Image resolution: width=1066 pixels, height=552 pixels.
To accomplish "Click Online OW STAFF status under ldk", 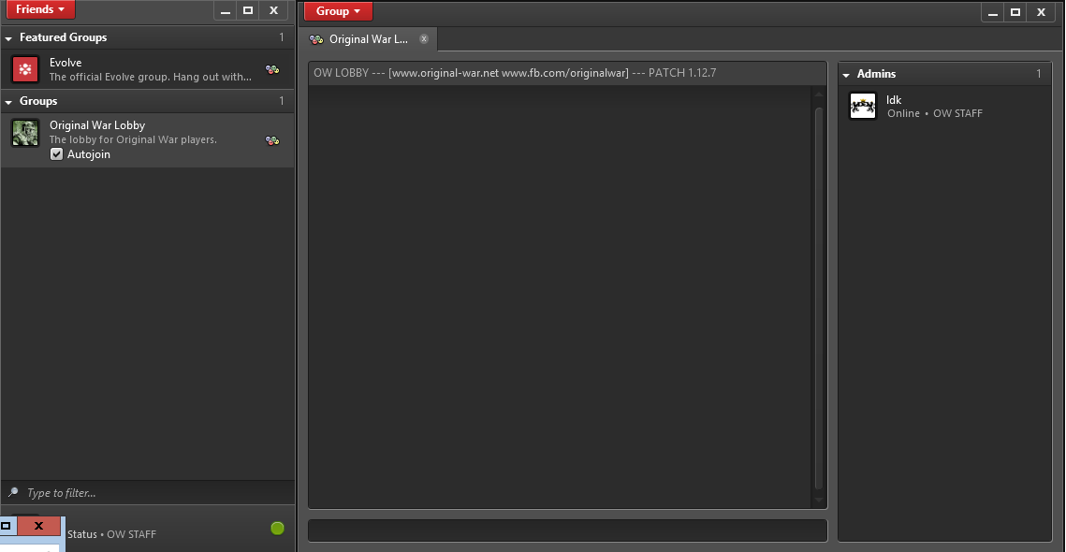I will 935,113.
